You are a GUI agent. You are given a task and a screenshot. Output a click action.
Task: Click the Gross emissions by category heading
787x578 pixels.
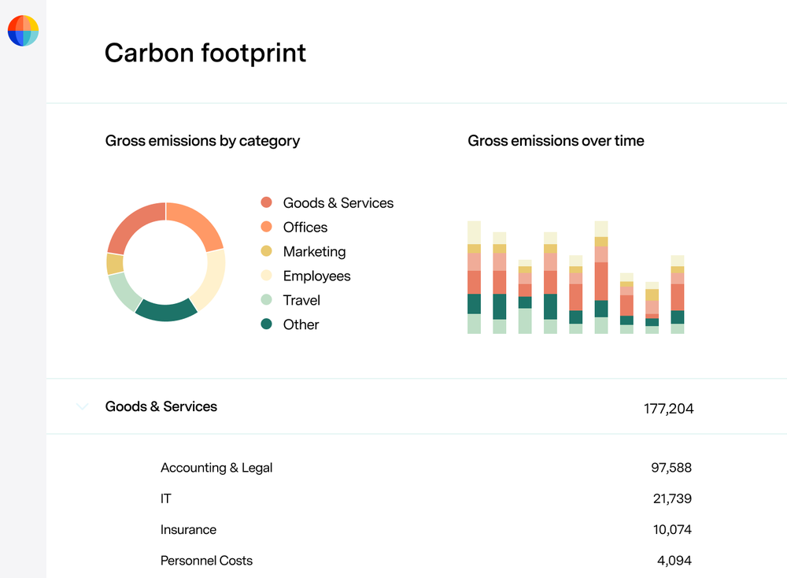pos(202,141)
